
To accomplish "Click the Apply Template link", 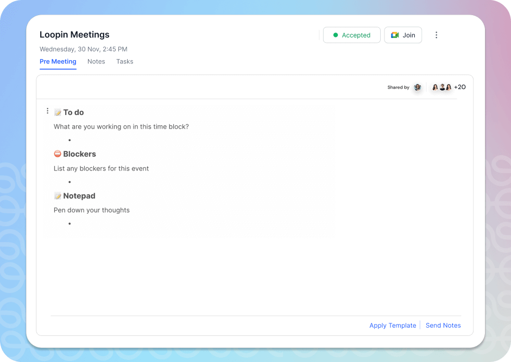I will pyautogui.click(x=393, y=325).
